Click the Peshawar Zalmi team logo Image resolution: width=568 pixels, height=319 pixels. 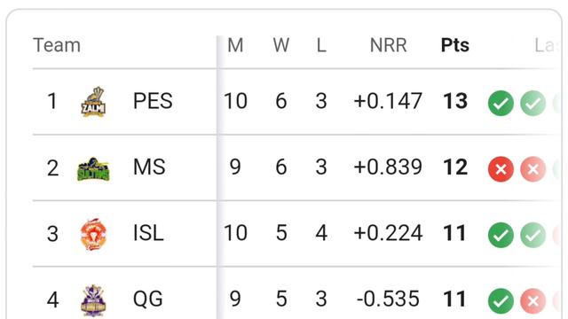93,102
